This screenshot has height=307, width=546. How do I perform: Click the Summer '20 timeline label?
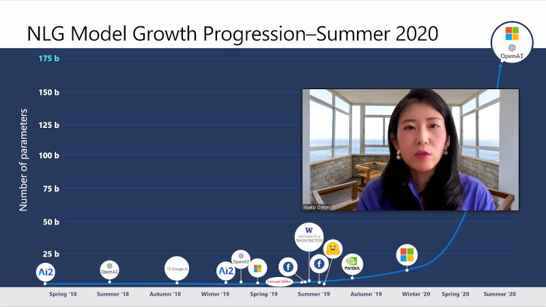pos(500,294)
